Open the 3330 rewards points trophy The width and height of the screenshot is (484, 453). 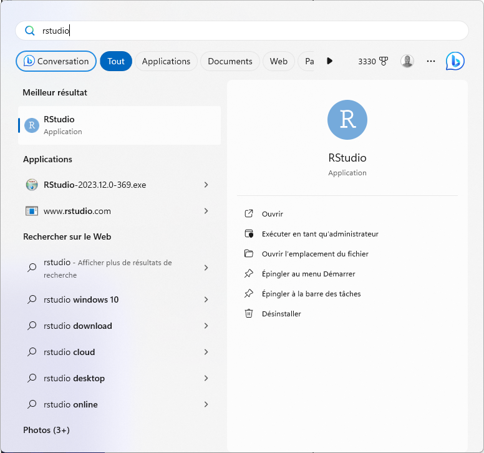373,61
